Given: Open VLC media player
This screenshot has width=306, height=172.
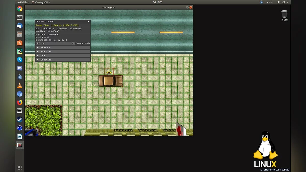Looking at the screenshot, I should [x=20, y=85].
